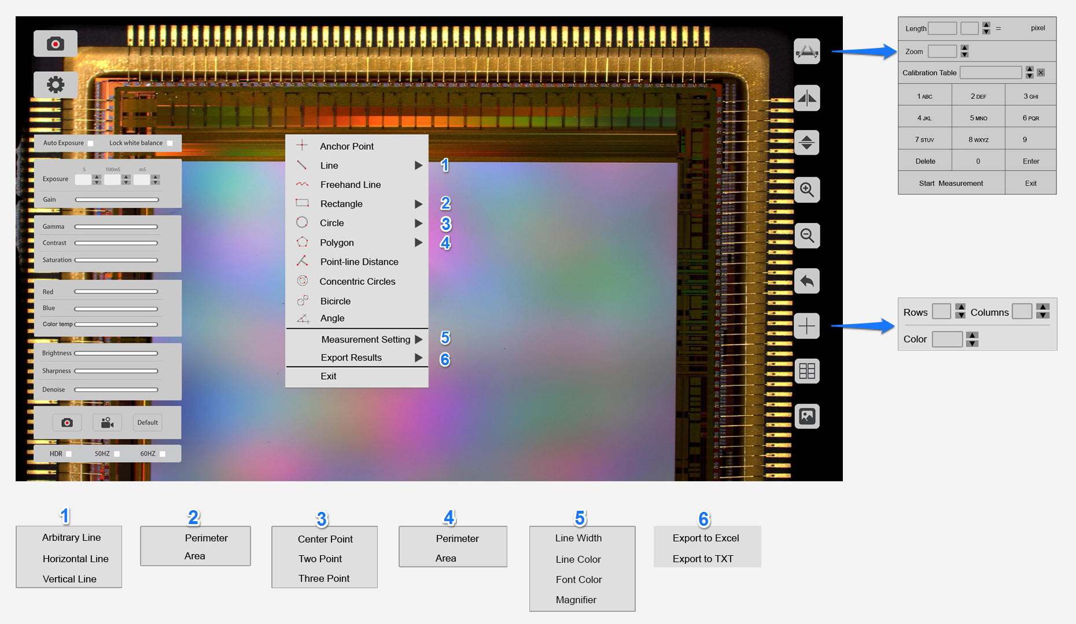The width and height of the screenshot is (1076, 624).
Task: Open the image gallery icon
Action: pyautogui.click(x=807, y=417)
